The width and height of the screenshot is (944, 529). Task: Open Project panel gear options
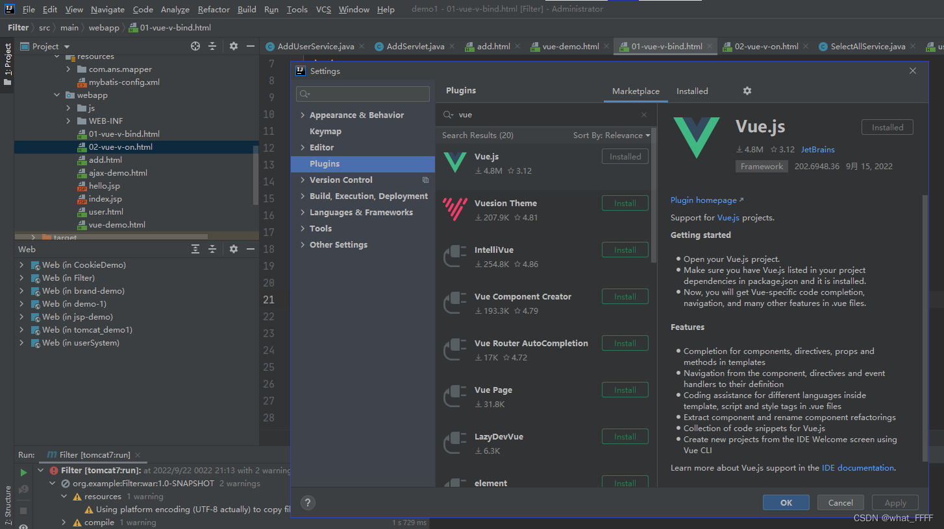[x=234, y=47]
